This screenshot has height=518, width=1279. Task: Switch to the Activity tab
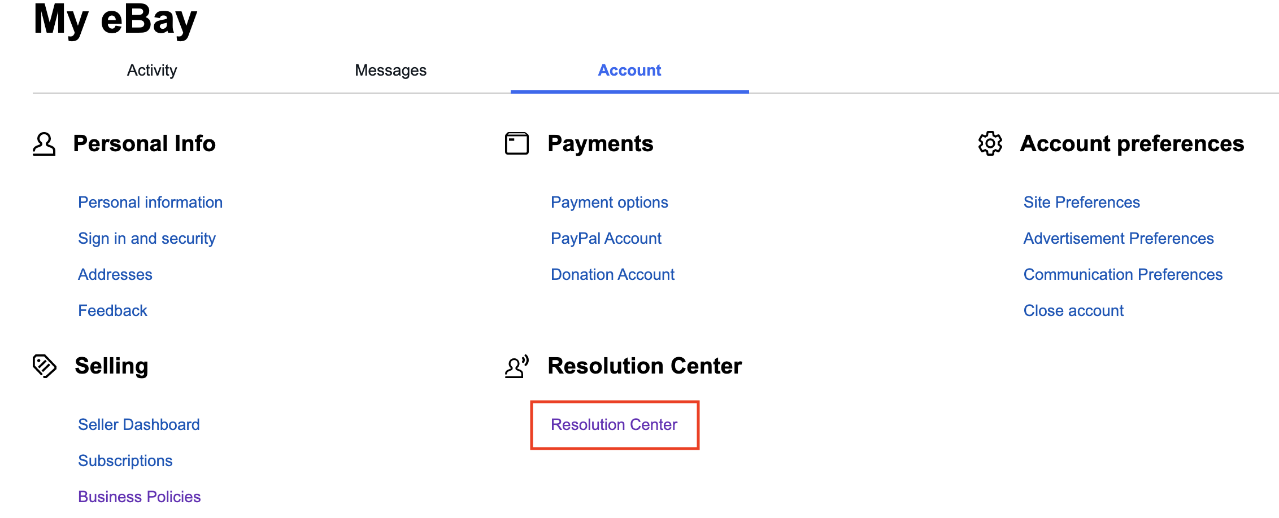152,70
